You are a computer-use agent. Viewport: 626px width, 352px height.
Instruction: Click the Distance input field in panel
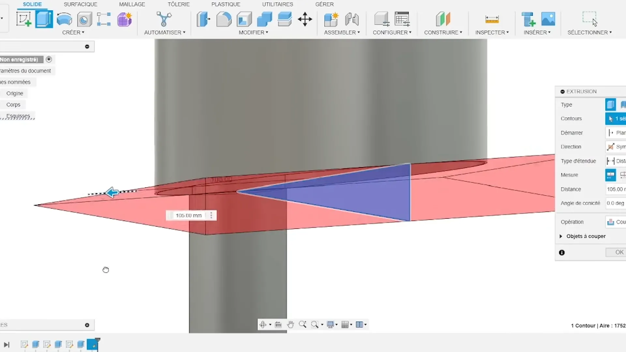point(616,189)
